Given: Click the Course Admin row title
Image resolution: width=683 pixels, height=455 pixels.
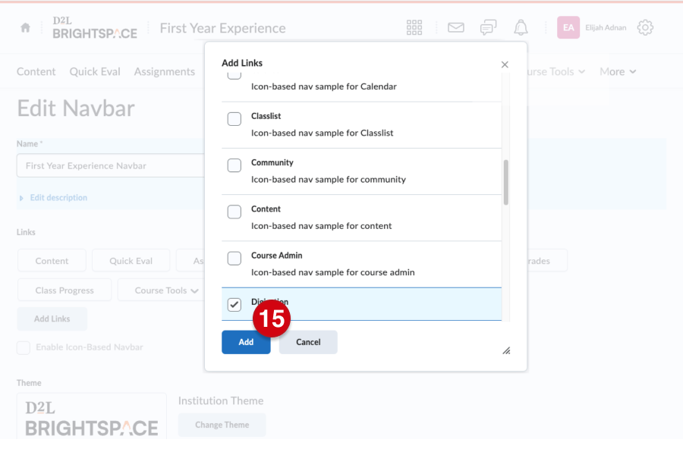Looking at the screenshot, I should 276,256.
